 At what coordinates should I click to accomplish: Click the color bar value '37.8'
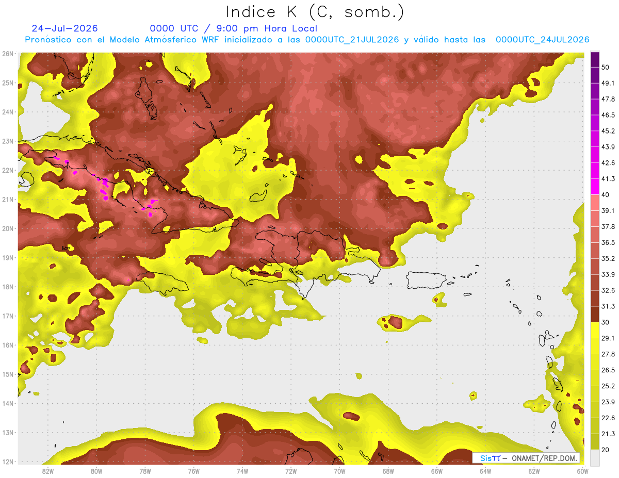(608, 226)
